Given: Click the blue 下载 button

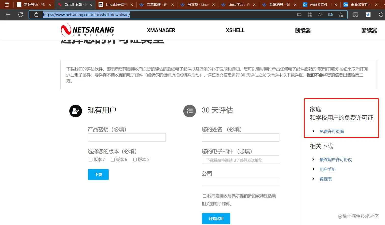Looking at the screenshot, I should (x=98, y=174).
